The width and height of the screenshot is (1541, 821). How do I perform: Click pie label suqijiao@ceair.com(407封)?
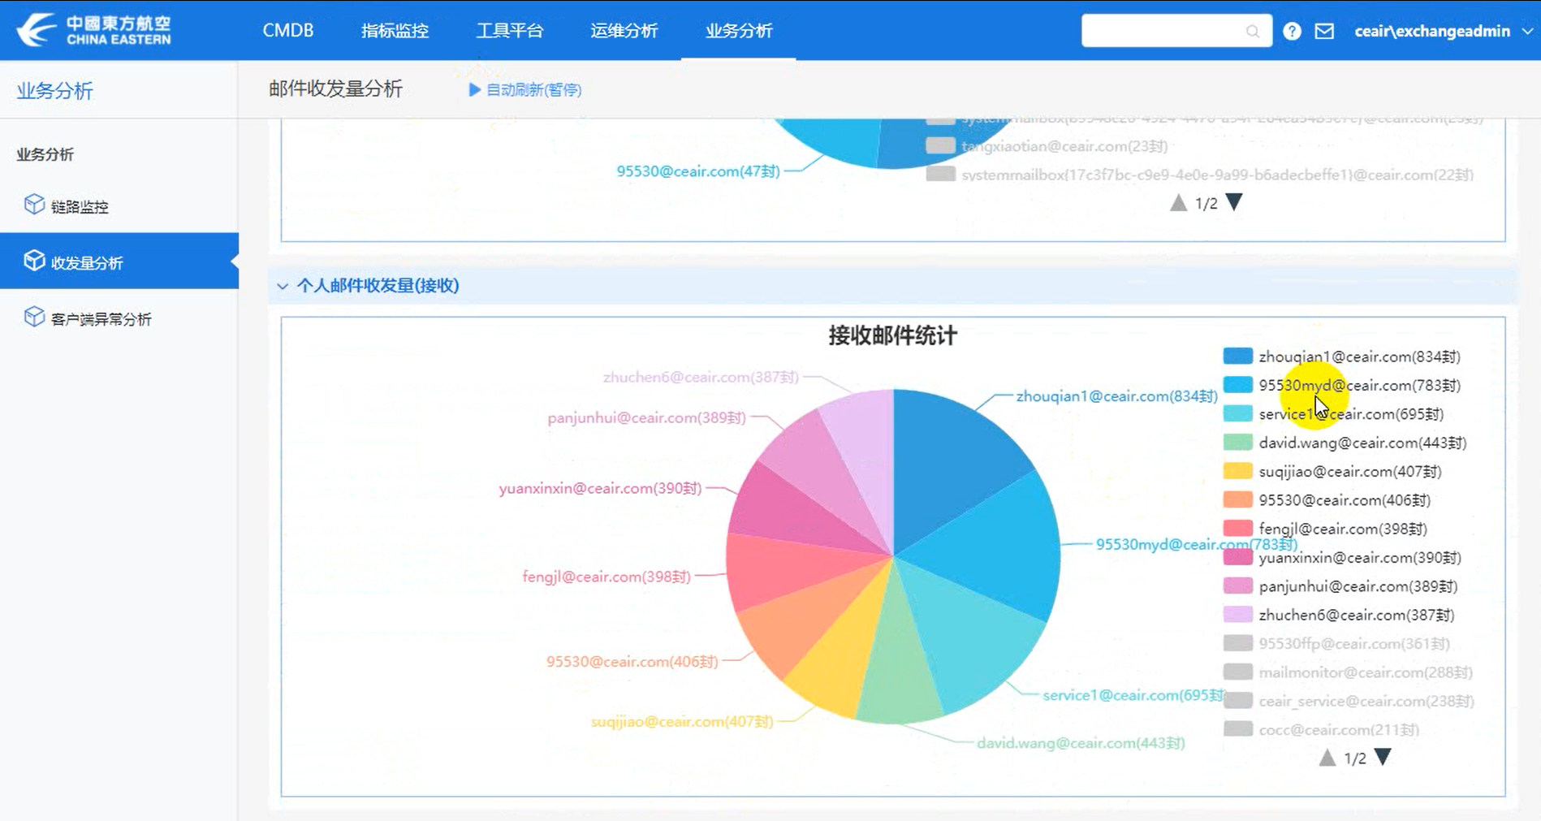682,721
